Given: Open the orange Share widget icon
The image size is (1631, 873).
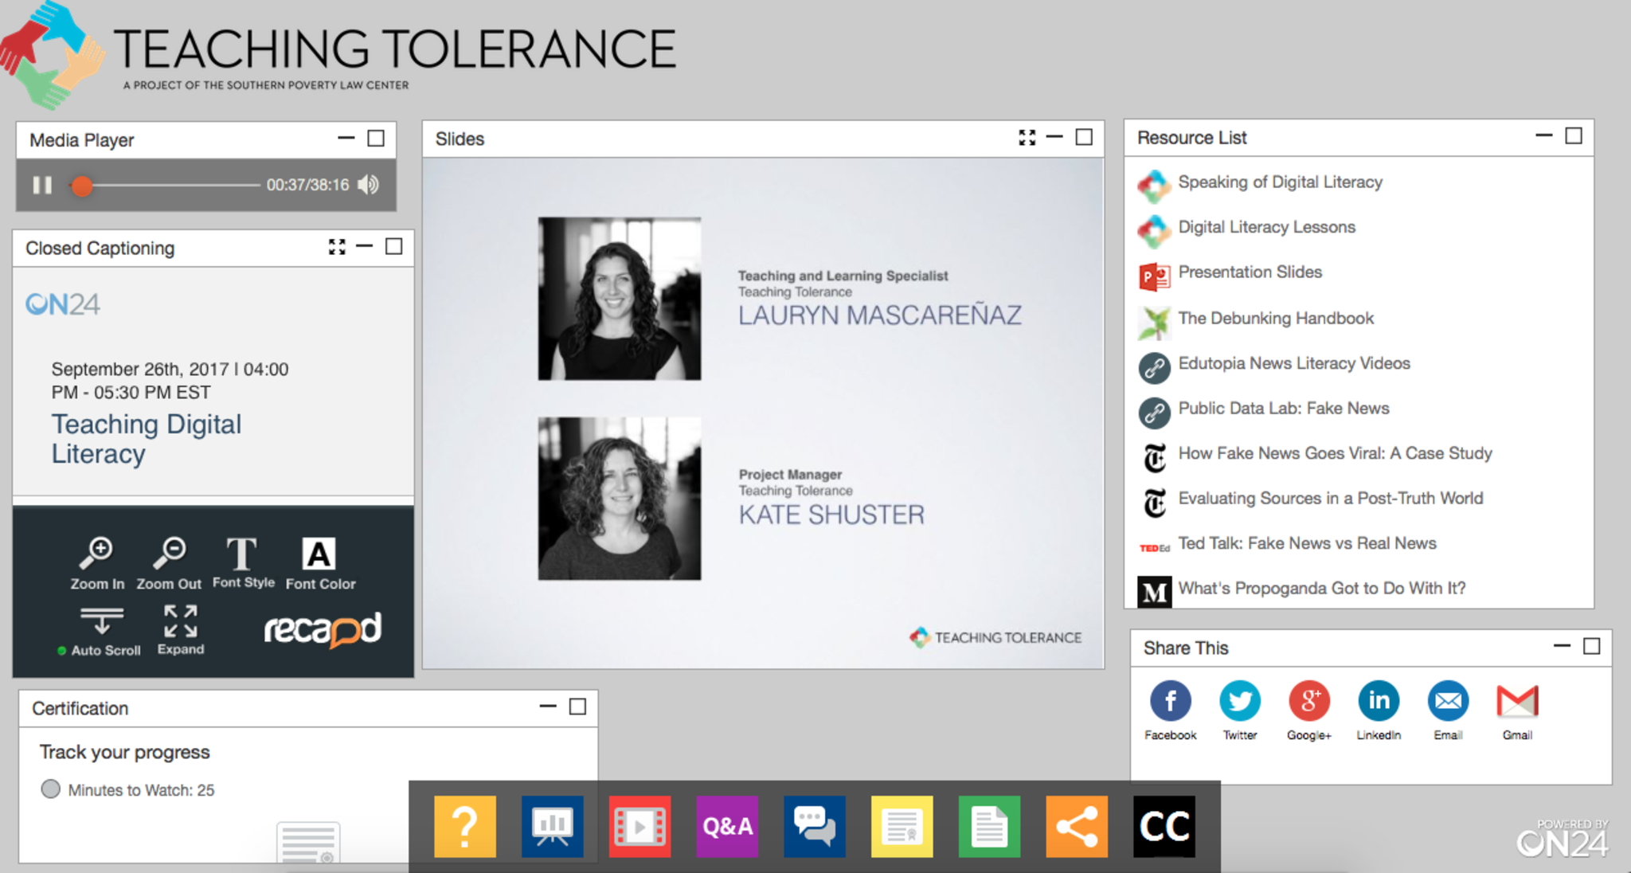Looking at the screenshot, I should [1076, 826].
